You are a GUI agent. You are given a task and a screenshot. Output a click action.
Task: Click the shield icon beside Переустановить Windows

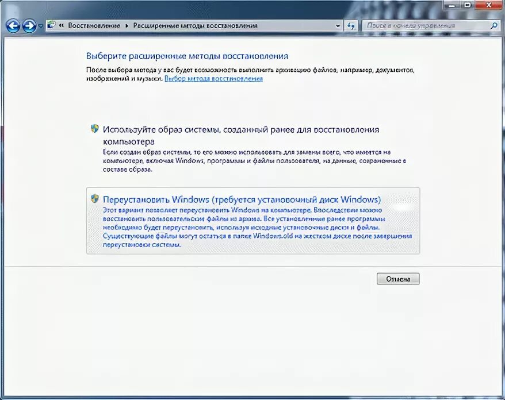[x=94, y=198]
